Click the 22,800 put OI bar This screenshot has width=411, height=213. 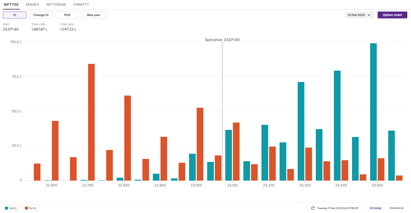pyautogui.click(x=128, y=138)
